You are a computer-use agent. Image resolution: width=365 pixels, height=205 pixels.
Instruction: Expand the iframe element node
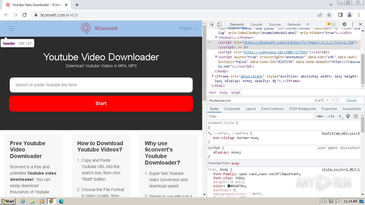tap(213, 76)
